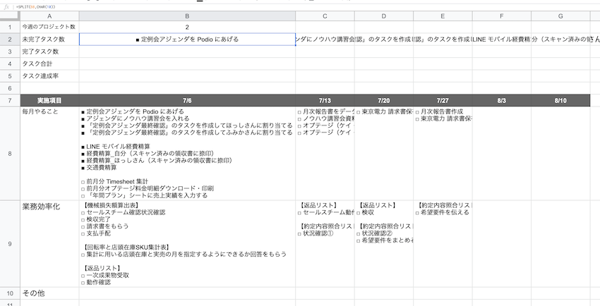Select column D header

[x=383, y=16]
